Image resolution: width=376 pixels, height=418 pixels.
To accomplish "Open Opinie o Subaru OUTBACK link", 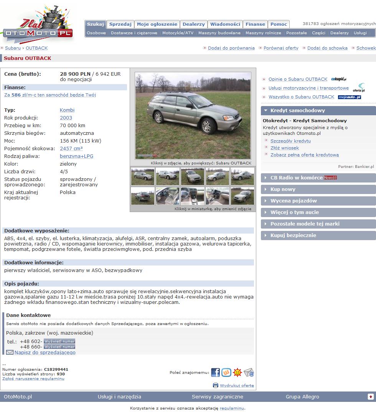I will tap(298, 79).
